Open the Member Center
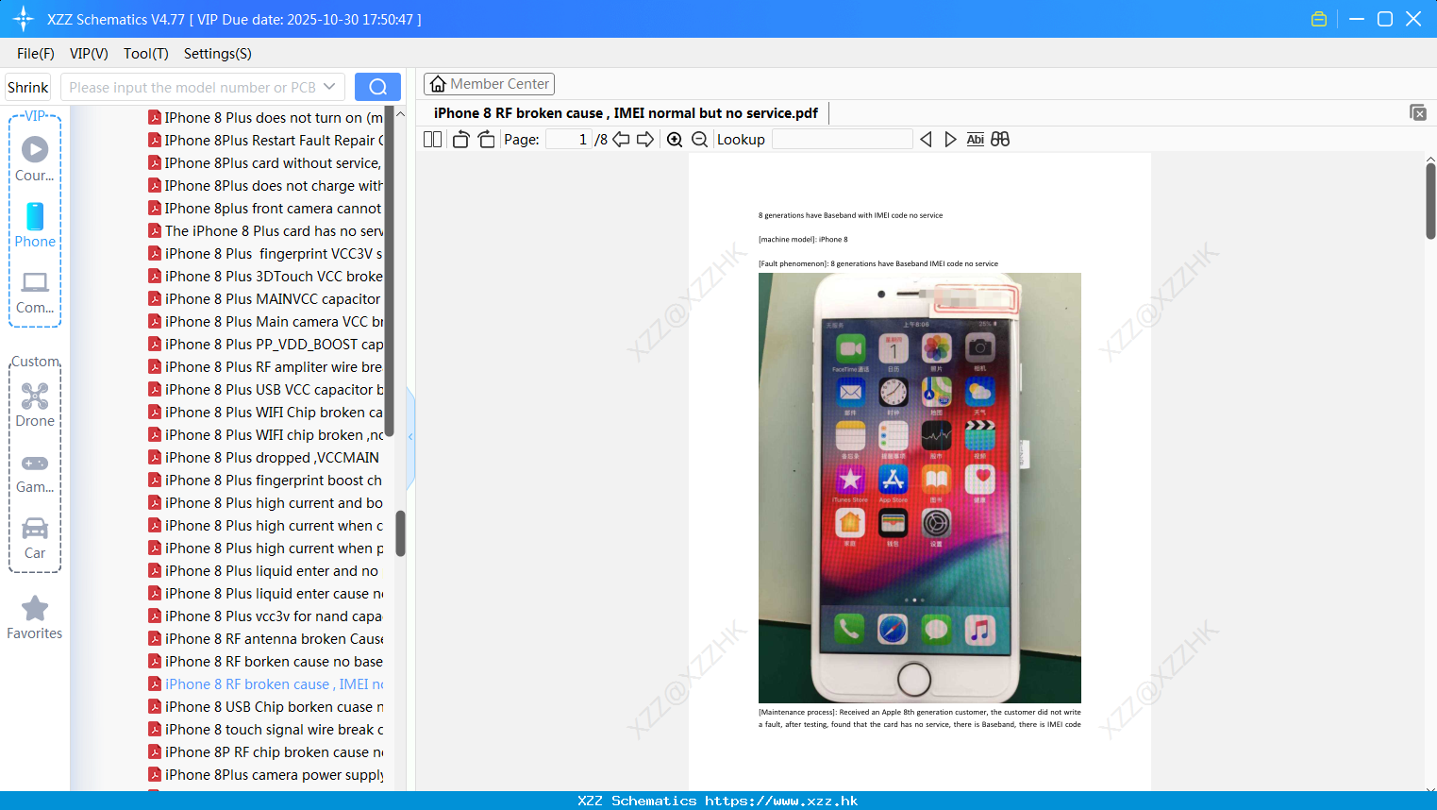 [x=489, y=84]
